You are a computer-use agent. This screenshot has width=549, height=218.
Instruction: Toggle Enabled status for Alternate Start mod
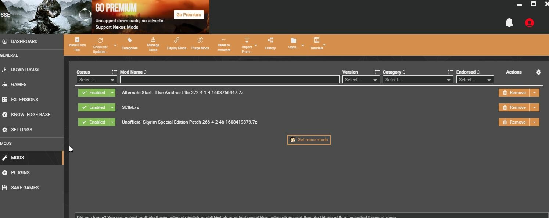93,93
